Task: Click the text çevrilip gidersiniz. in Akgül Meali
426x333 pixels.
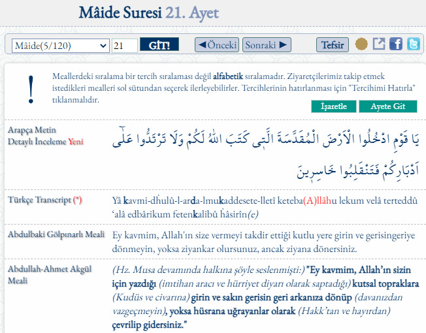Action: 149,325
